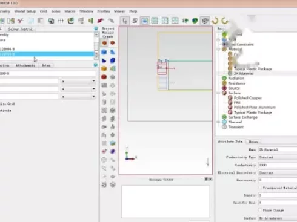Click the Conductivity value field
The image size is (297, 222).
(278, 165)
